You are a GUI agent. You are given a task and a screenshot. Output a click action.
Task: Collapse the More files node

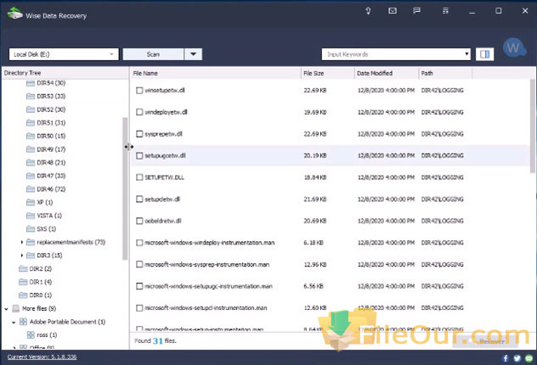tap(6, 309)
